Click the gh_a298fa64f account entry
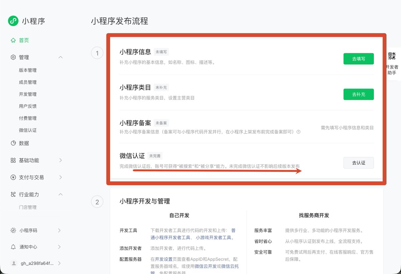The image size is (401, 274). pyautogui.click(x=35, y=263)
